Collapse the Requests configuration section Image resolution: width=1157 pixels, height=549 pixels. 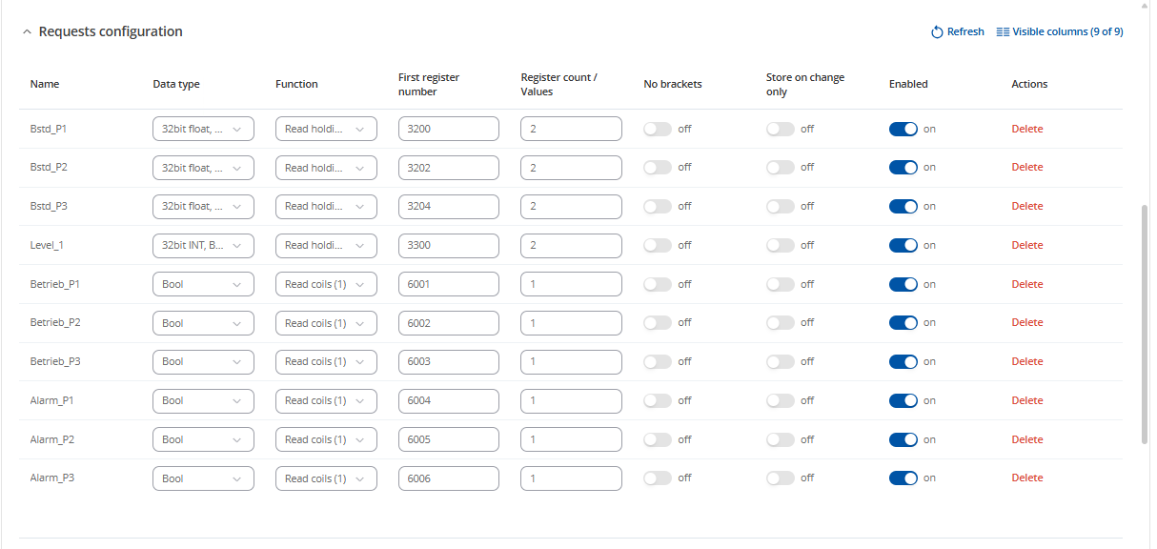click(27, 31)
